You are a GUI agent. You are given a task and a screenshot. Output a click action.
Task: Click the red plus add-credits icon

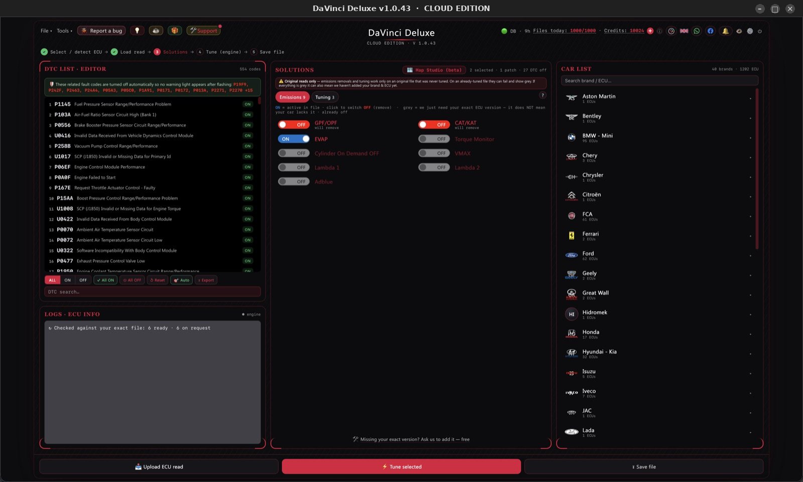pos(650,31)
